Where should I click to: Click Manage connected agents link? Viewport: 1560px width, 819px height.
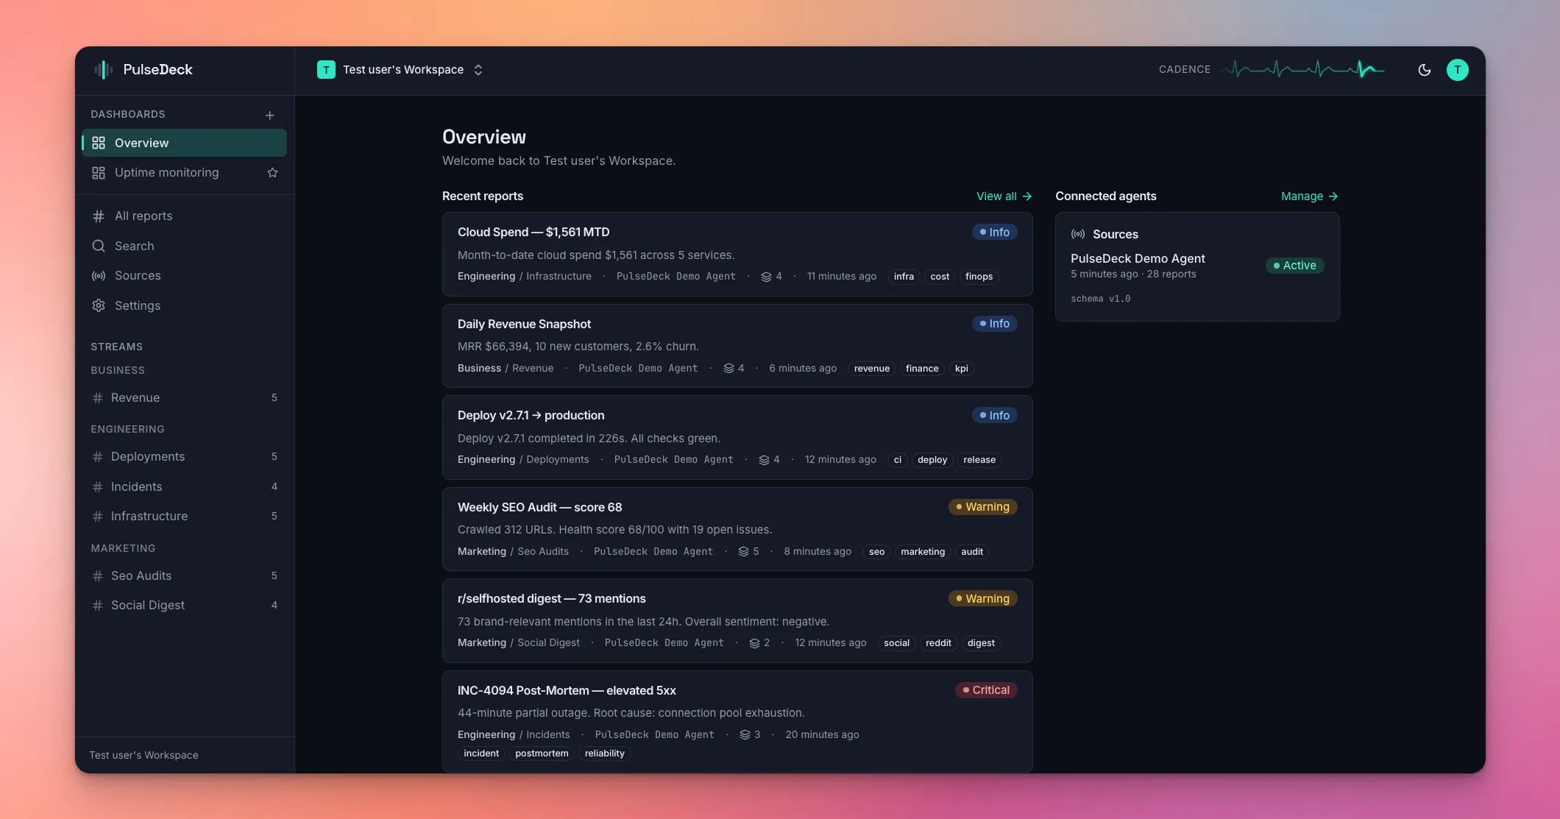[x=1309, y=196]
